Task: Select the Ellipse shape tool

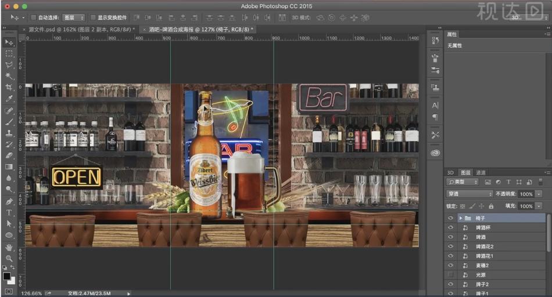Action: pos(9,235)
